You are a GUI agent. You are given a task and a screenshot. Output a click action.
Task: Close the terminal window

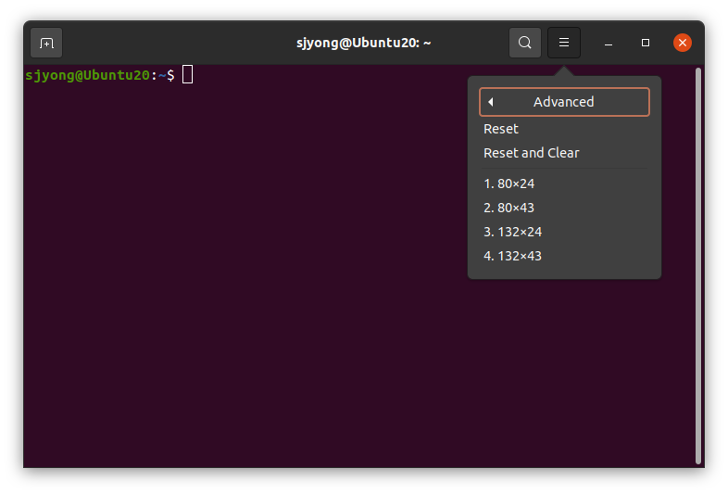pyautogui.click(x=683, y=43)
